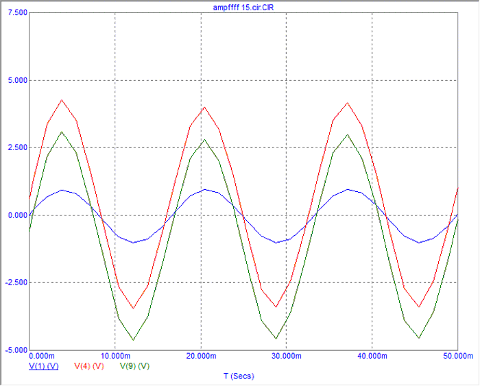This screenshot has height=386, width=480.
Task: Select the V(9) (V) trace legend label
Action: [134, 366]
